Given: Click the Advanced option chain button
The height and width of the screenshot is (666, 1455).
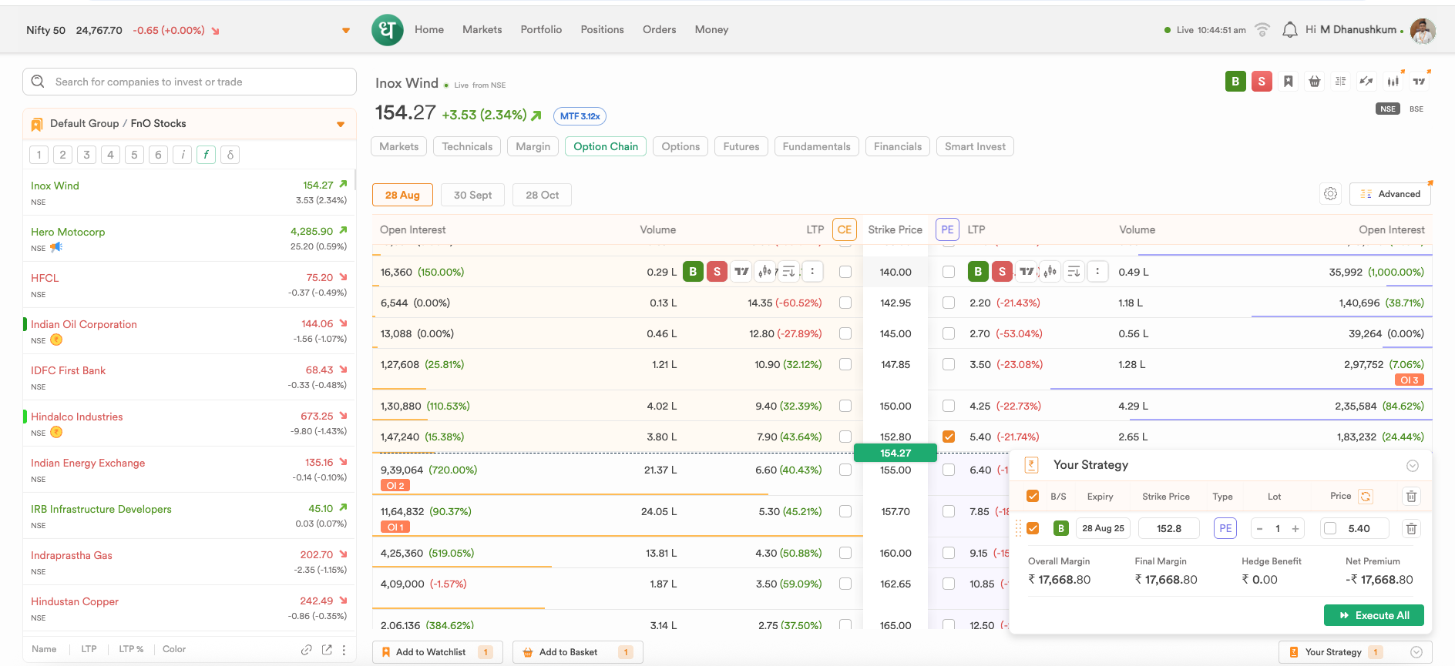Looking at the screenshot, I should [1390, 194].
